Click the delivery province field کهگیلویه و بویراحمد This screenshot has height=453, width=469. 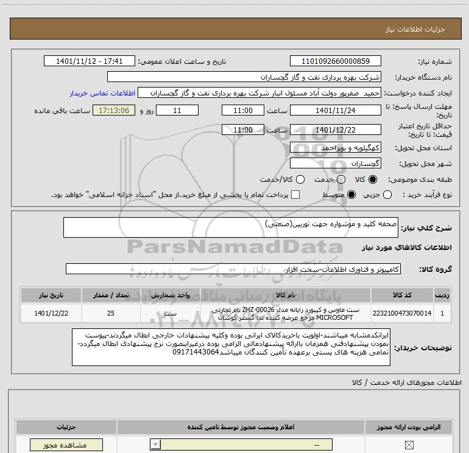pos(335,148)
